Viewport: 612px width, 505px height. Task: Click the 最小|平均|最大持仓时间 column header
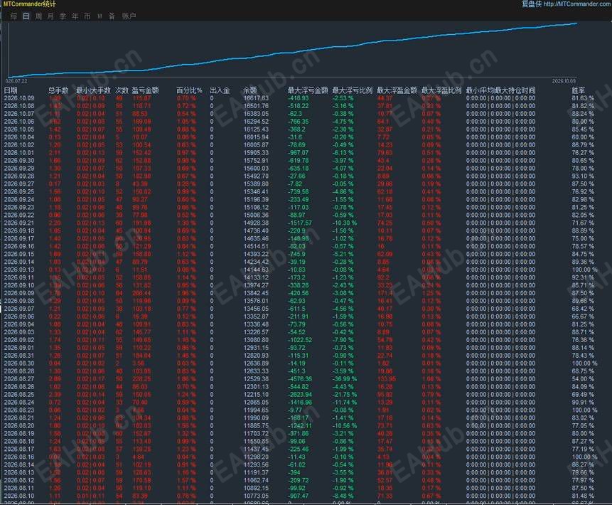(x=500, y=90)
